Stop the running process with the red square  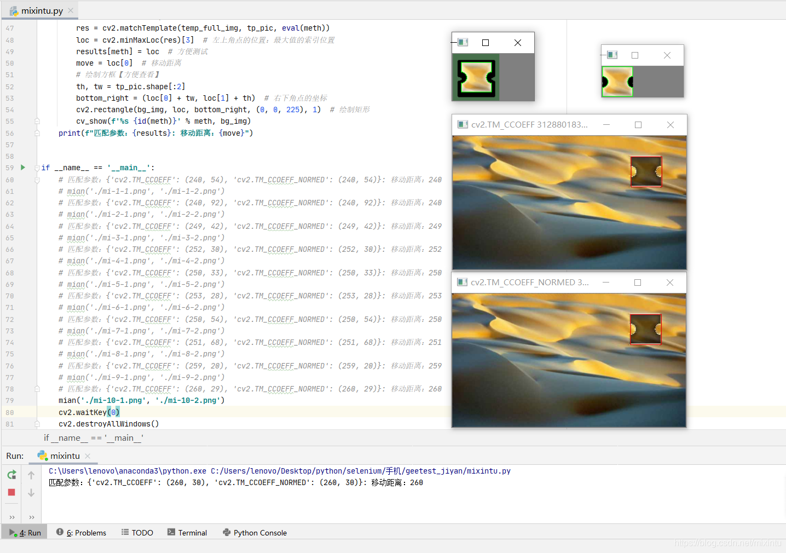11,492
